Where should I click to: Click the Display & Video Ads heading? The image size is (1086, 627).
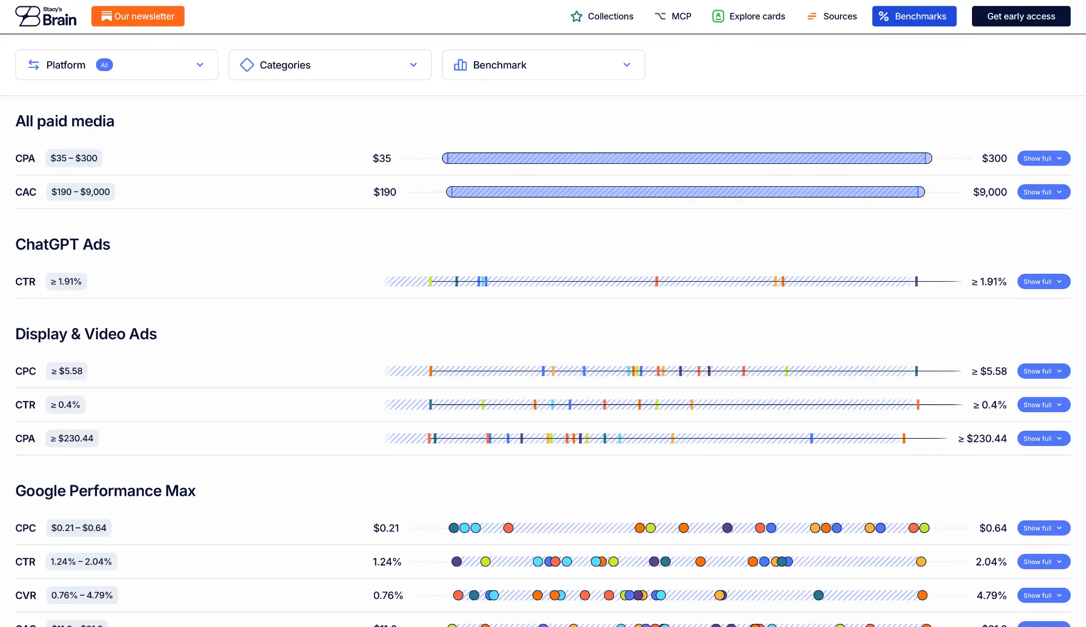point(86,334)
